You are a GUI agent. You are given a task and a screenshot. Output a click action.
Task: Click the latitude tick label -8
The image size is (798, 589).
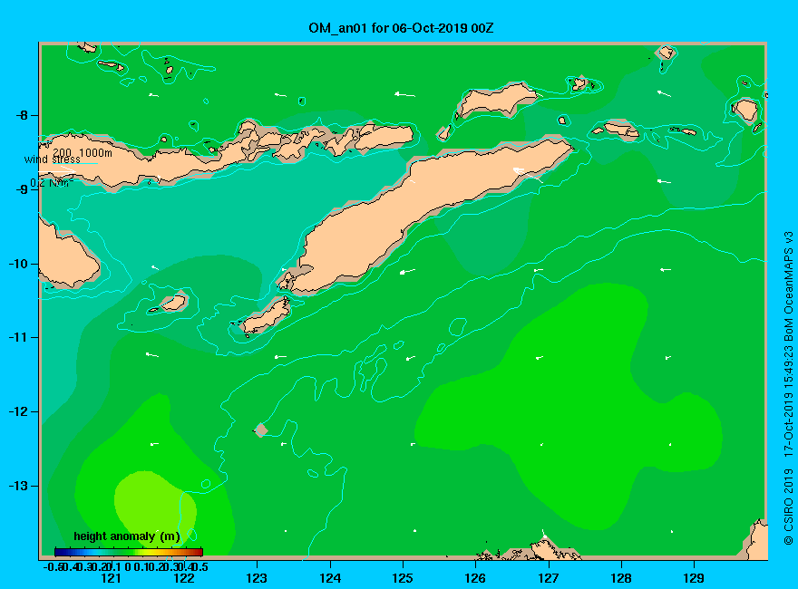point(22,115)
